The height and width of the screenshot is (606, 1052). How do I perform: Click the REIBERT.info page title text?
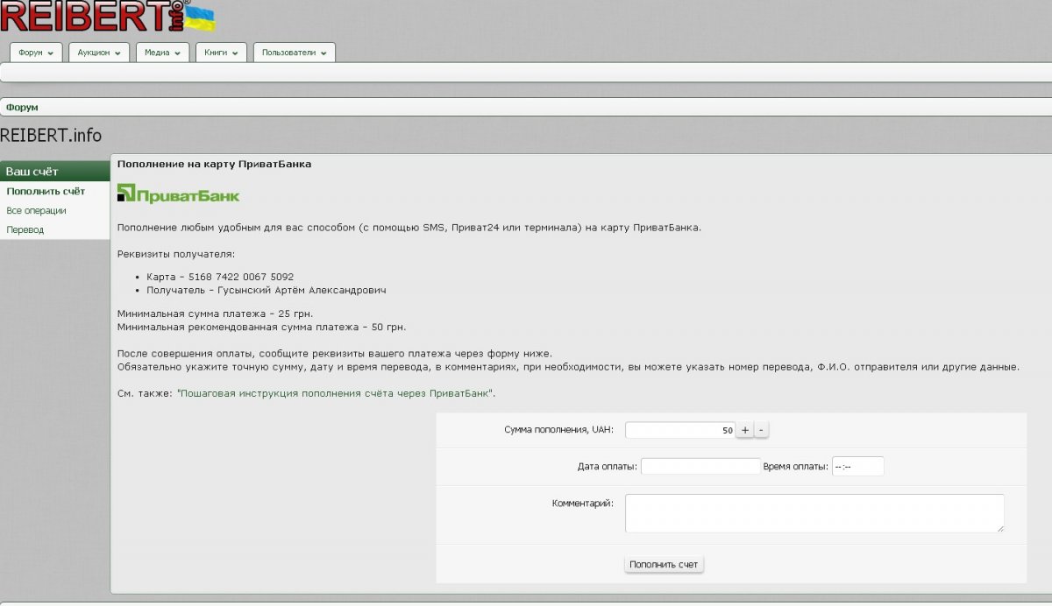[x=51, y=136]
